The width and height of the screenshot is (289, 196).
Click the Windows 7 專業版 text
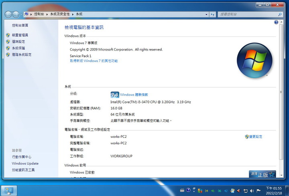pos(83,43)
